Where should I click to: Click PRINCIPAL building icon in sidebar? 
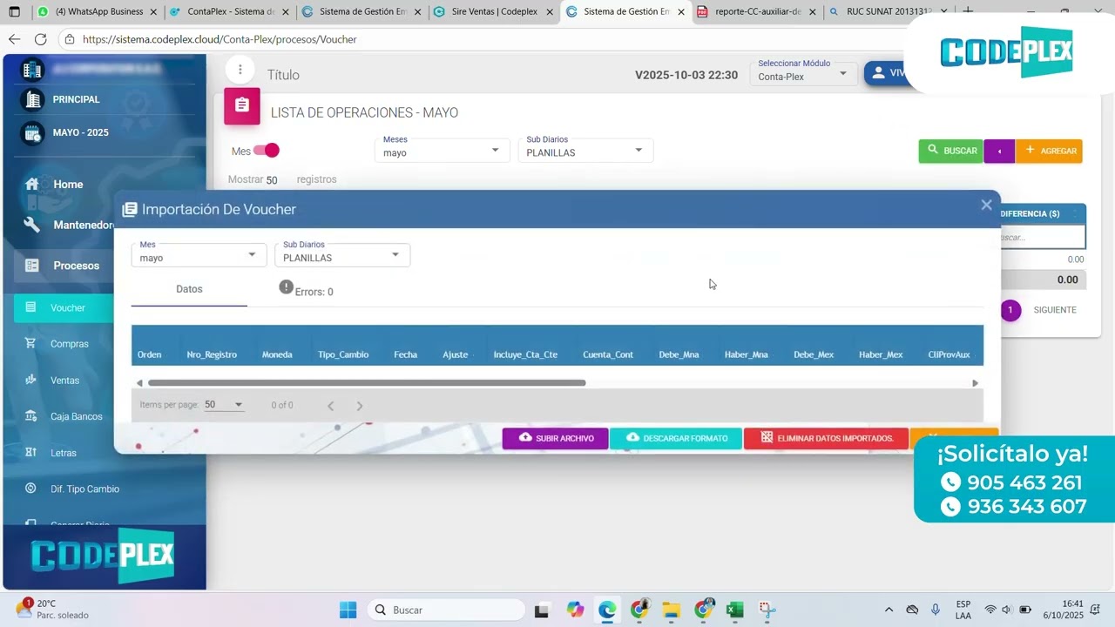[33, 99]
